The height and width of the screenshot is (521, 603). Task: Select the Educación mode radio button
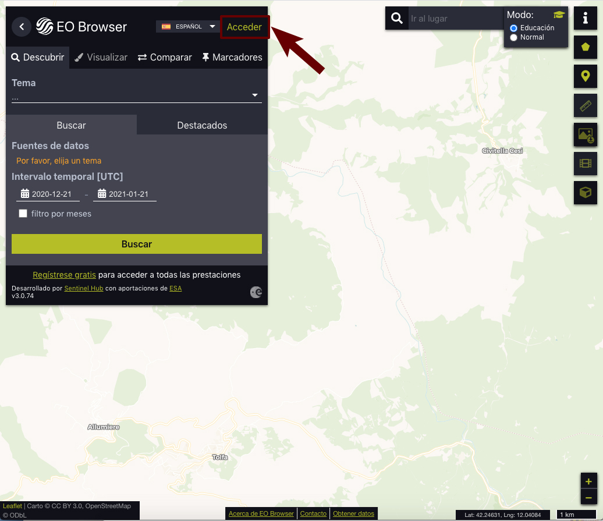point(513,28)
